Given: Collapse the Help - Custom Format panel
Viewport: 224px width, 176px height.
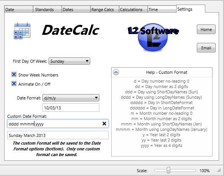Looking at the screenshot, I should (116, 72).
